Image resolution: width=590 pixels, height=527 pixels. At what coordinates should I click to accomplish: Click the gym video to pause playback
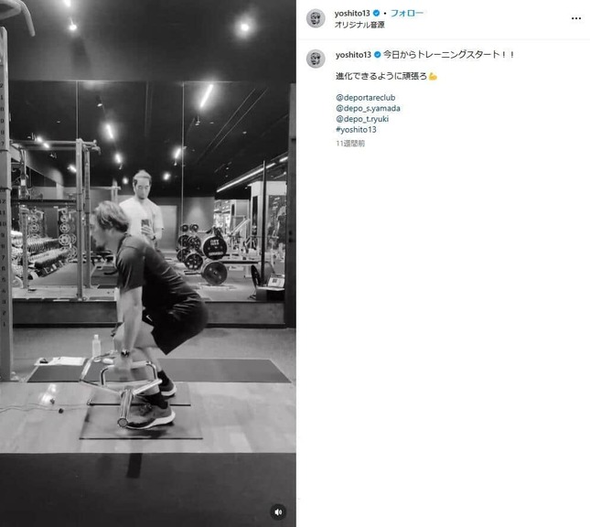click(x=148, y=263)
